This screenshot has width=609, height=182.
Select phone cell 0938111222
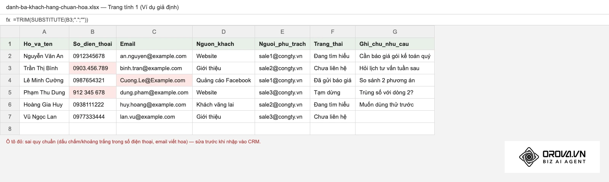(x=92, y=105)
